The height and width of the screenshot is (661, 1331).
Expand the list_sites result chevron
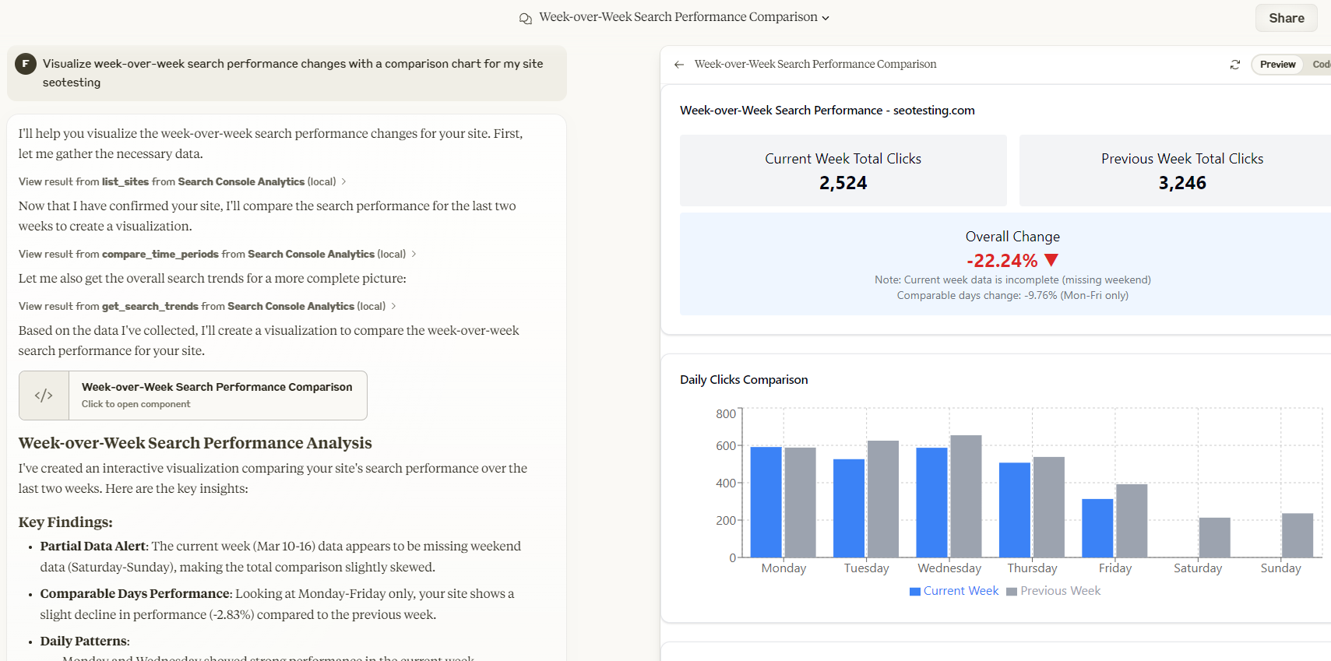(x=343, y=181)
